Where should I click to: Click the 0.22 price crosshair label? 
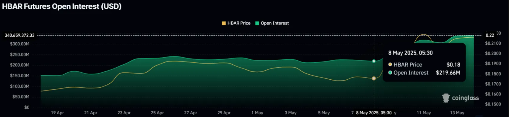pos(490,35)
